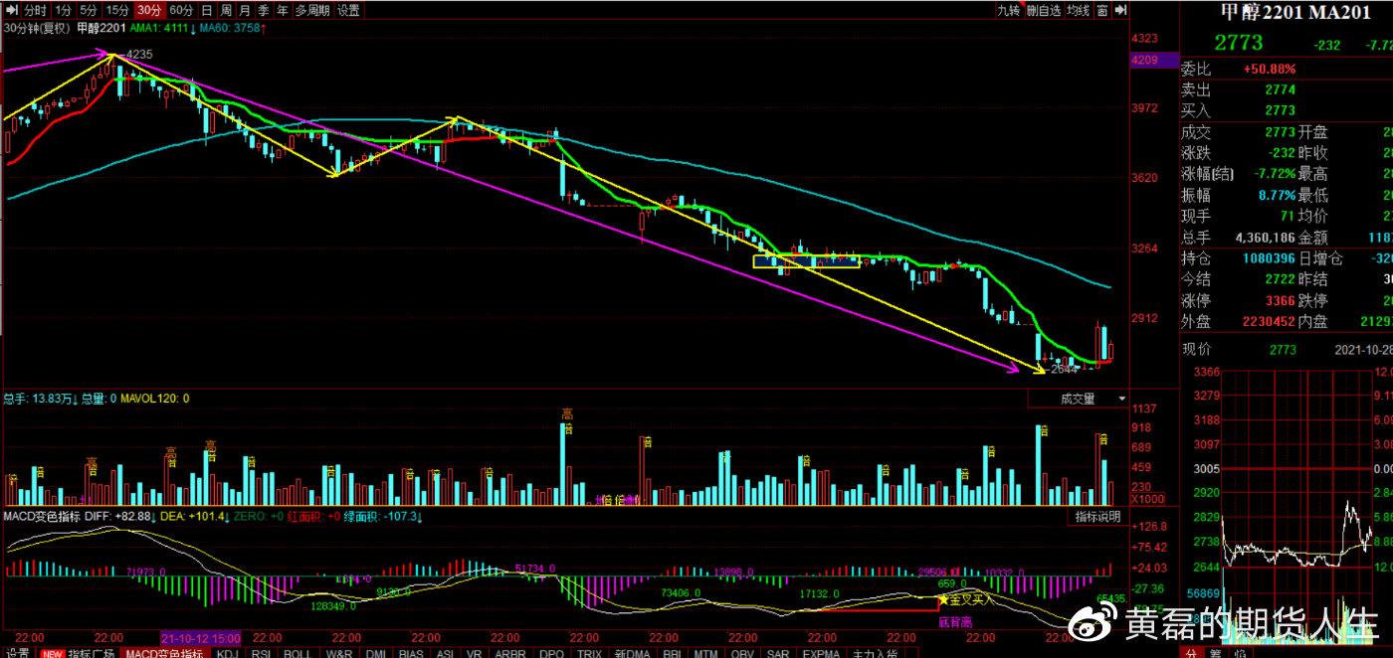The image size is (1393, 658).
Task: Select ASI indicator tab
Action: [447, 653]
